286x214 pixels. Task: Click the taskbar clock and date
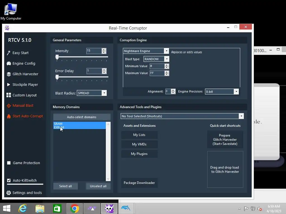click(274, 209)
